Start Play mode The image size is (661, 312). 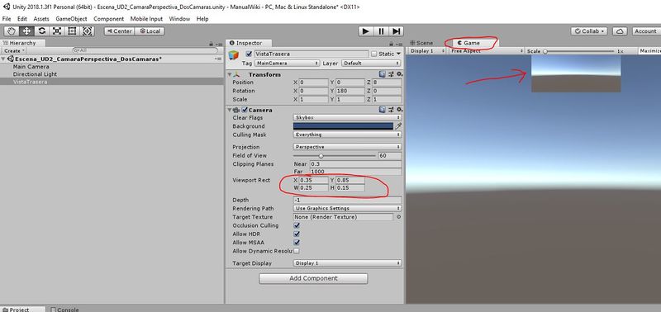(366, 31)
